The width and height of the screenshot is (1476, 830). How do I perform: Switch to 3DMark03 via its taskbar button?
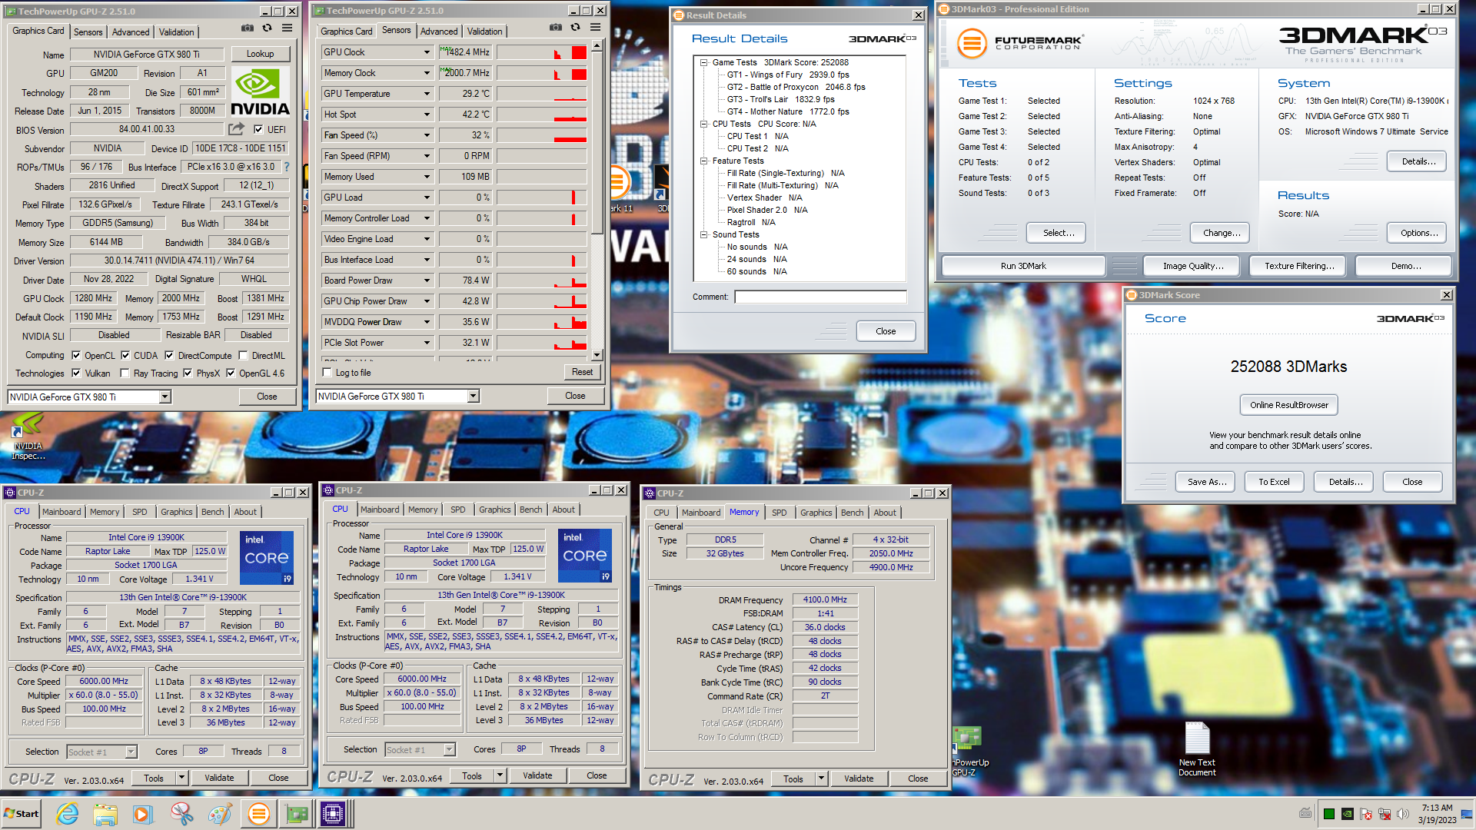coord(259,814)
